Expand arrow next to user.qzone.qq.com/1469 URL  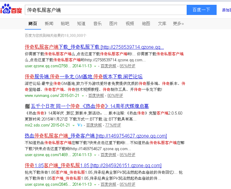tap(95, 155)
